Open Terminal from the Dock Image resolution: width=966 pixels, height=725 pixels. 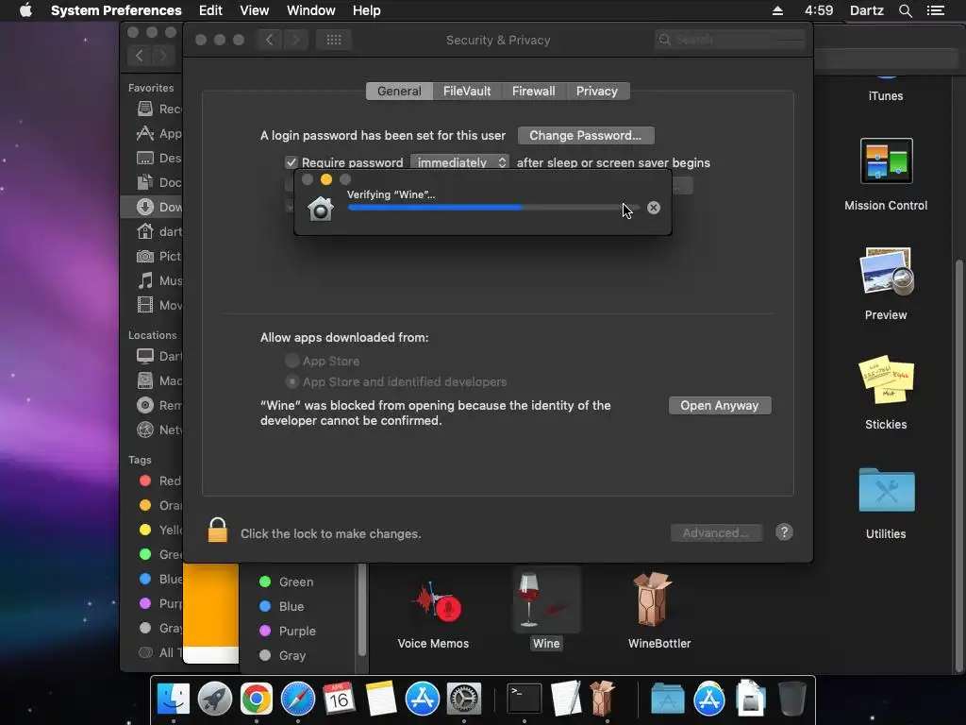coord(525,699)
